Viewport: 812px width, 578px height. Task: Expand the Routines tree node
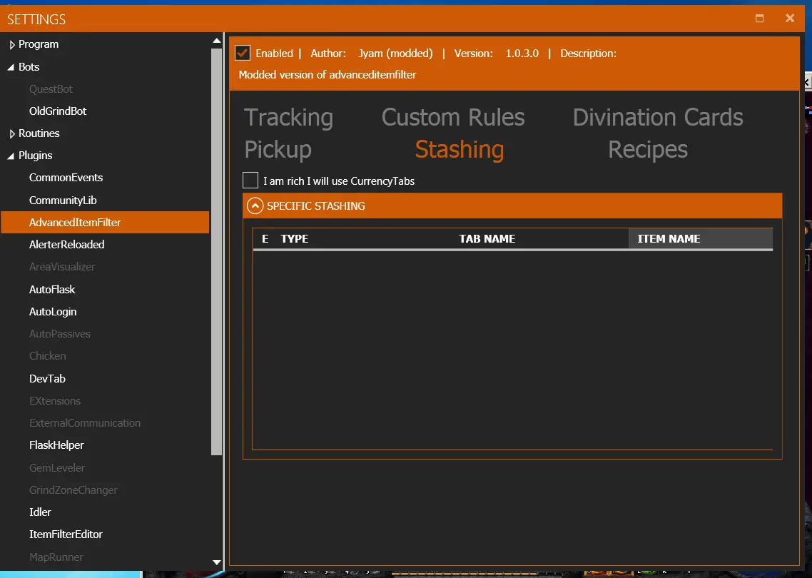(11, 134)
